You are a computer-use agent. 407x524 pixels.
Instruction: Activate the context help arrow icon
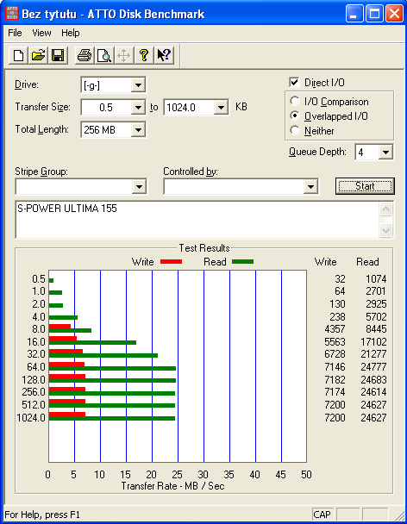click(164, 55)
